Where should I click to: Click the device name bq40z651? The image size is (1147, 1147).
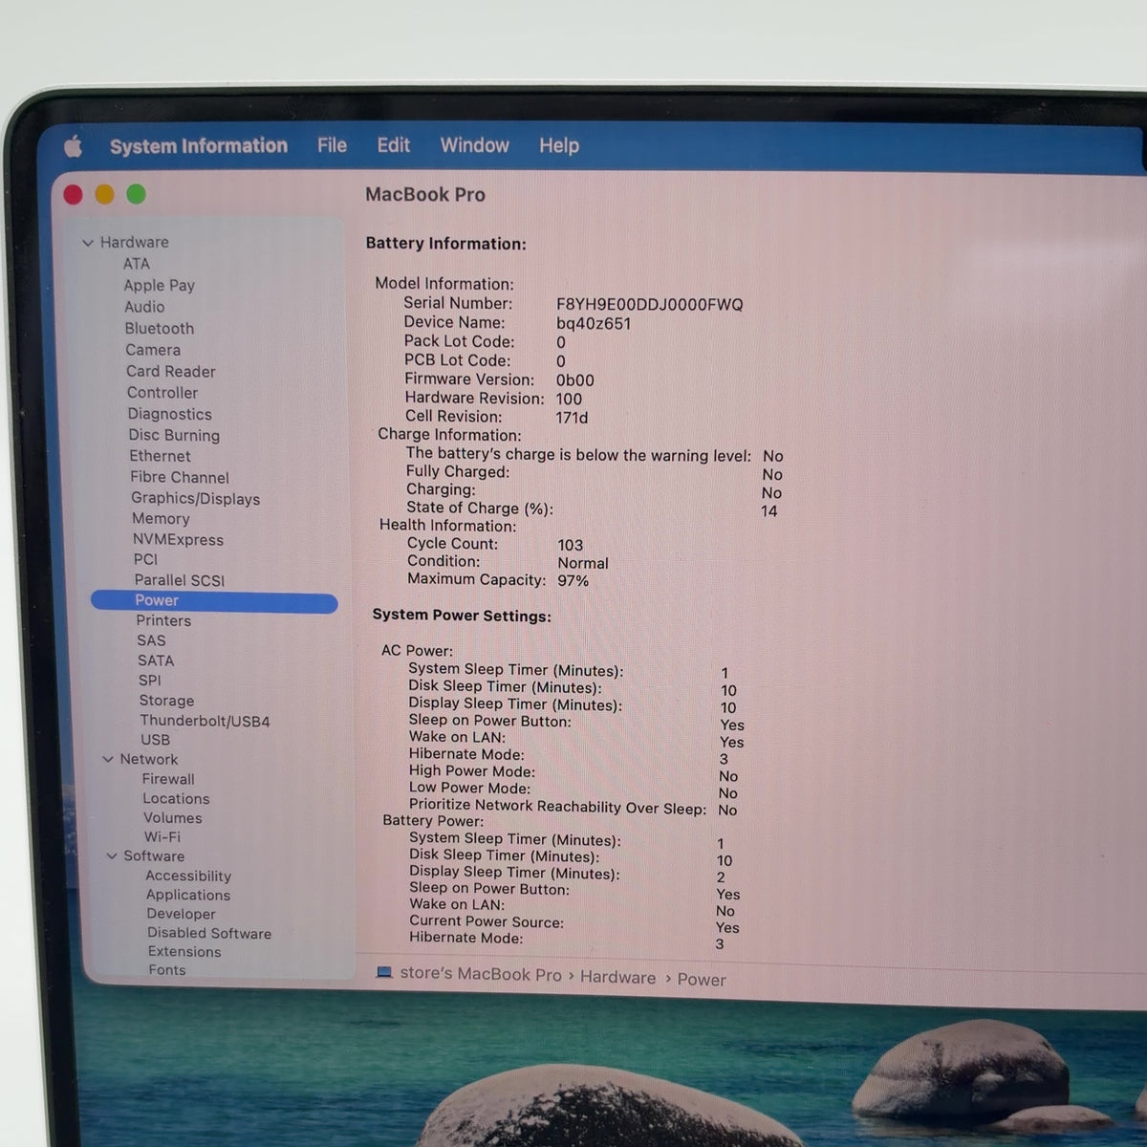[594, 323]
